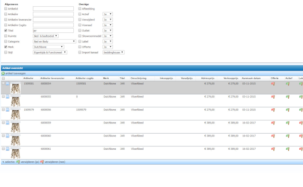The image size is (303, 187).
Task: Open the Showroommodel Ja dropdown
Action: (x=108, y=36)
